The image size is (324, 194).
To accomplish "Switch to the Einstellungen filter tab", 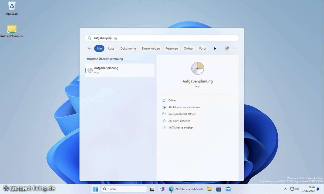I will (151, 48).
